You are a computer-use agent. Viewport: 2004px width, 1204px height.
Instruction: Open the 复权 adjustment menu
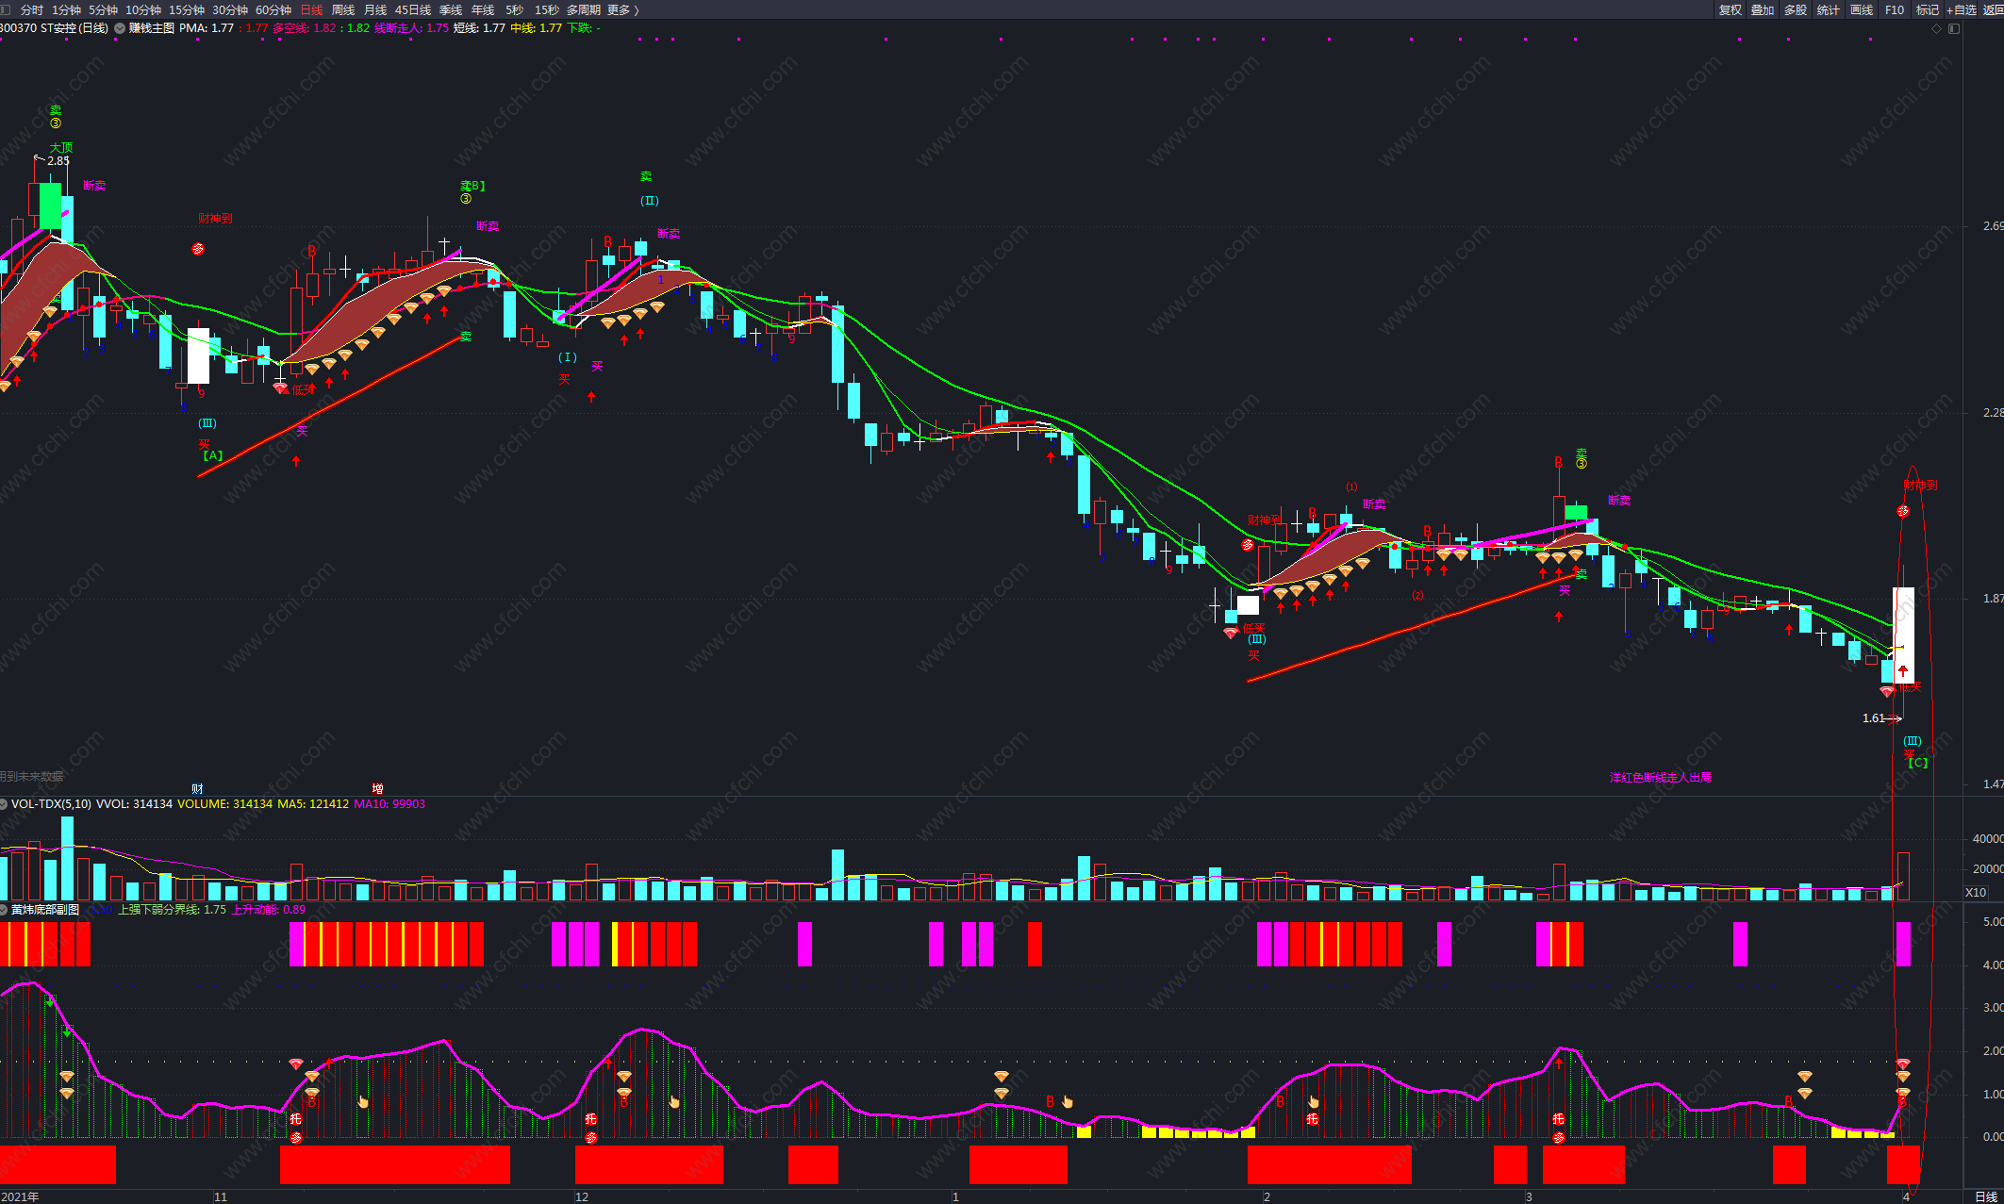1730,9
